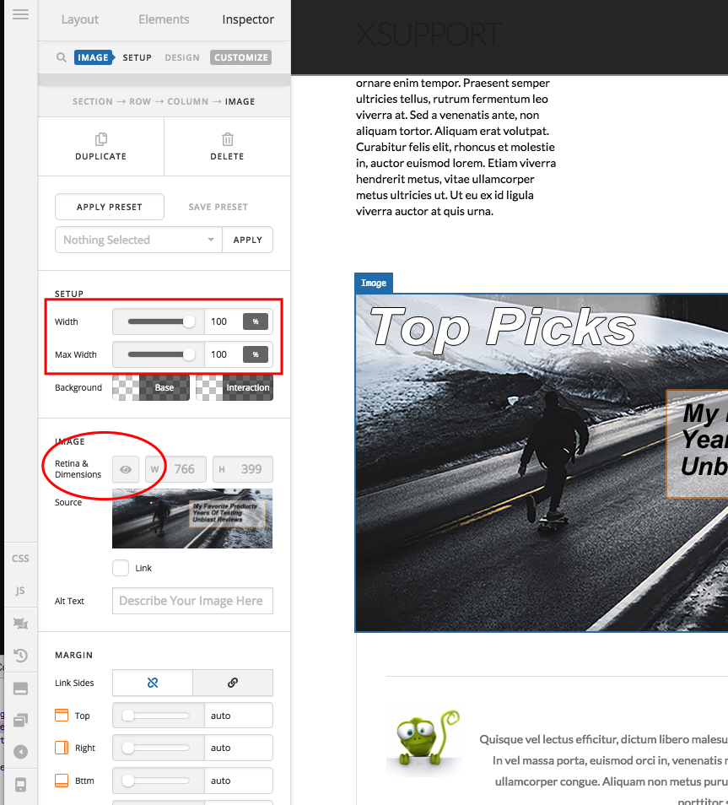Open the history clock icon

coord(20,656)
